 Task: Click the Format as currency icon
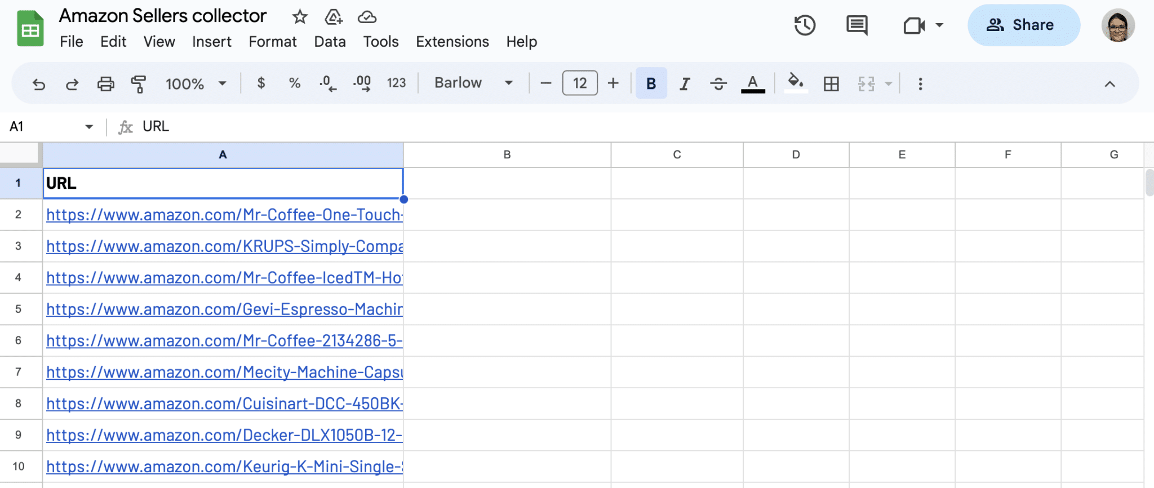261,83
